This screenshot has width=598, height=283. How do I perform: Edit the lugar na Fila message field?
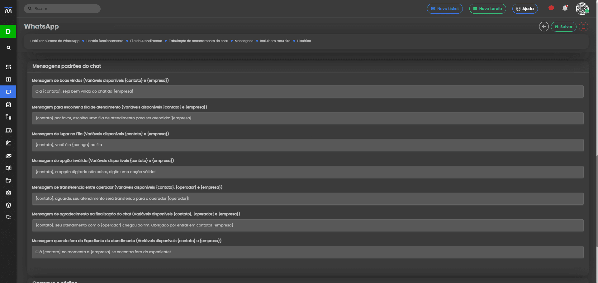[x=308, y=145]
